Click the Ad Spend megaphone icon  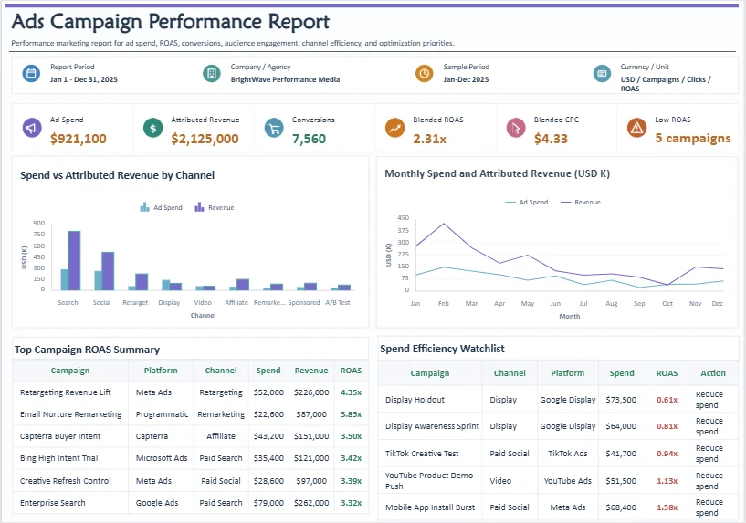pos(32,128)
